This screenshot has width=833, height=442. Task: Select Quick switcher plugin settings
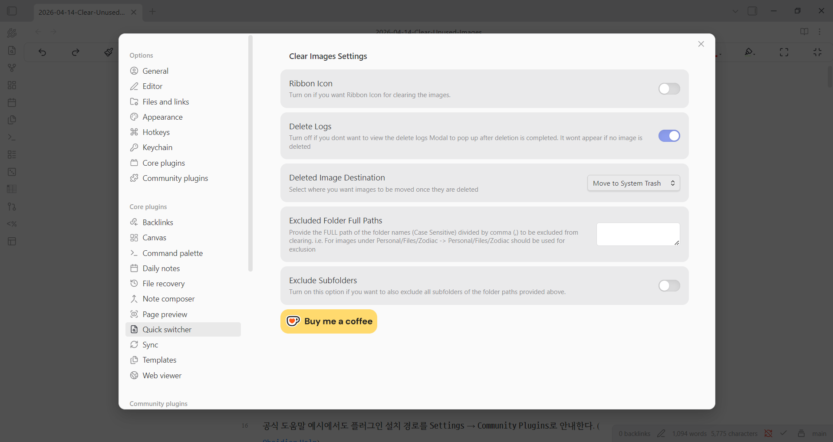(183, 330)
